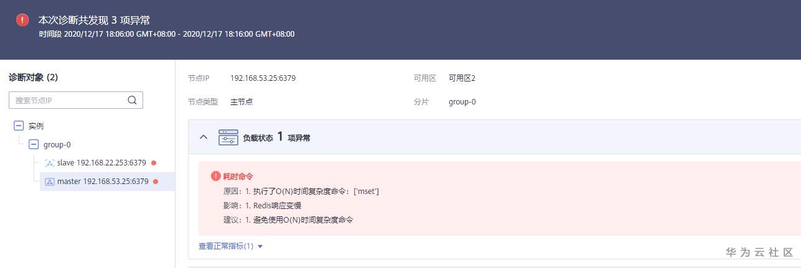Click the search magnifier icon
801x268 pixels.
(x=132, y=99)
